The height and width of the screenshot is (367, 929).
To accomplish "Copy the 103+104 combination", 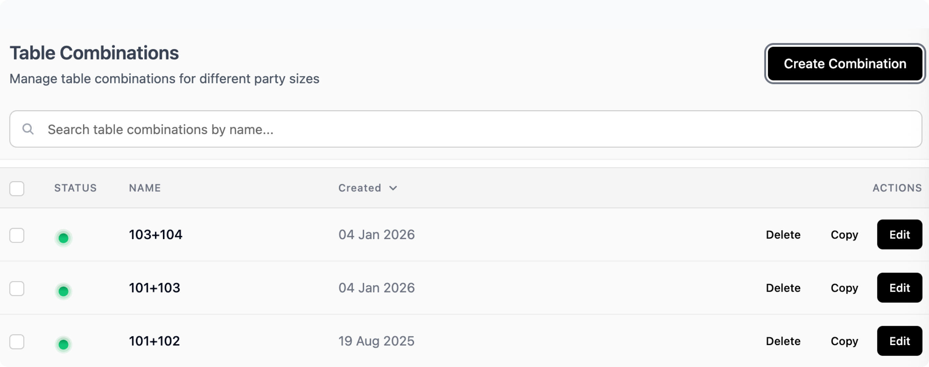I will click(x=844, y=235).
